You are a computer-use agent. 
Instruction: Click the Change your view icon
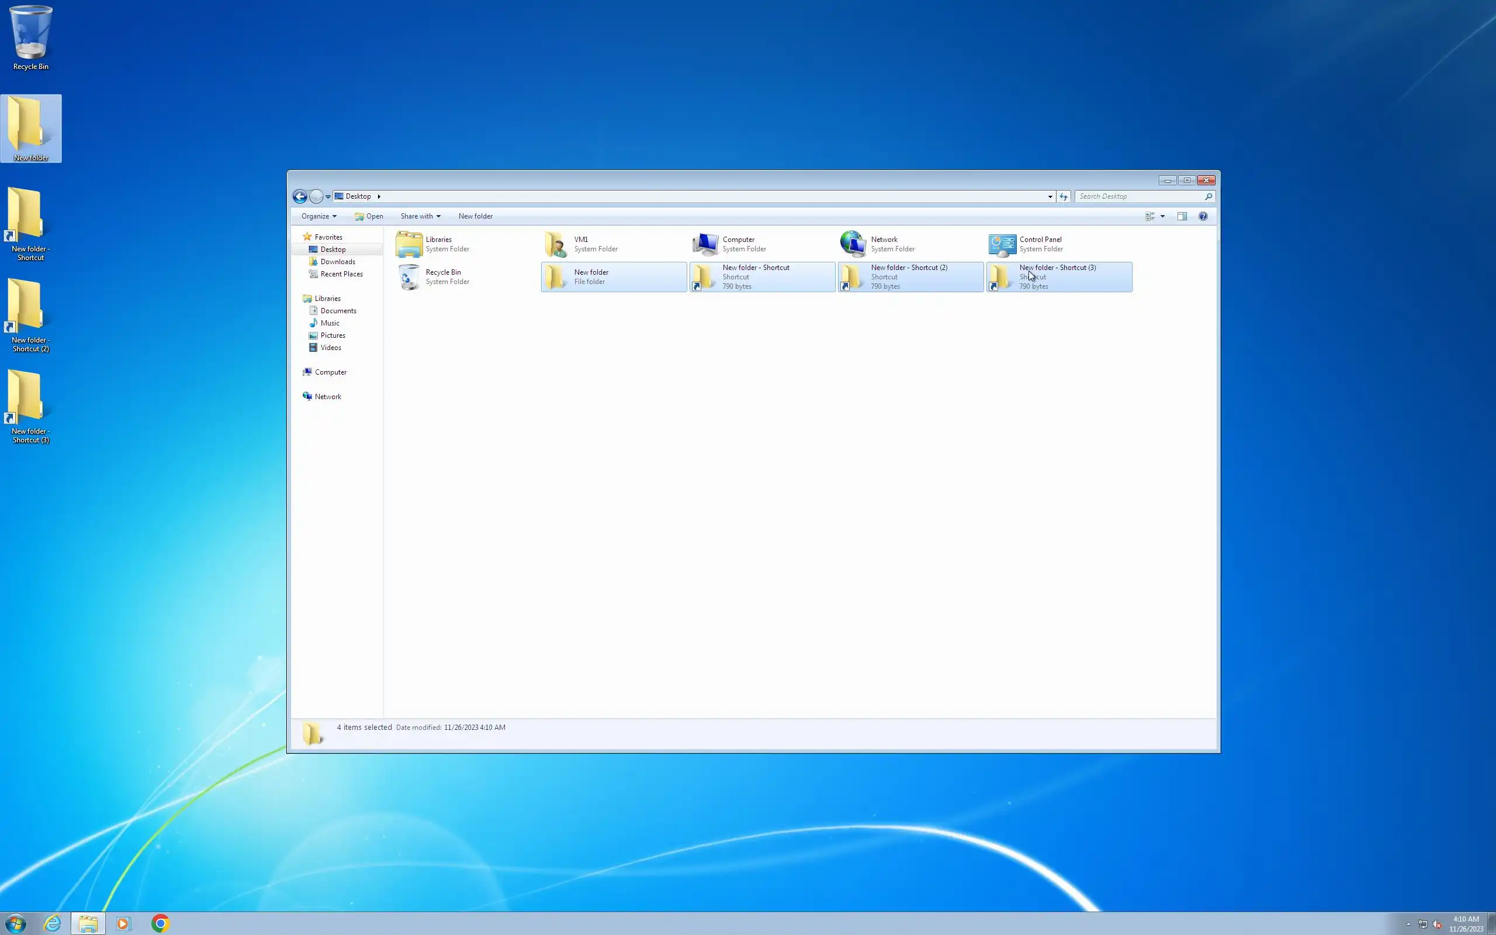click(1150, 216)
